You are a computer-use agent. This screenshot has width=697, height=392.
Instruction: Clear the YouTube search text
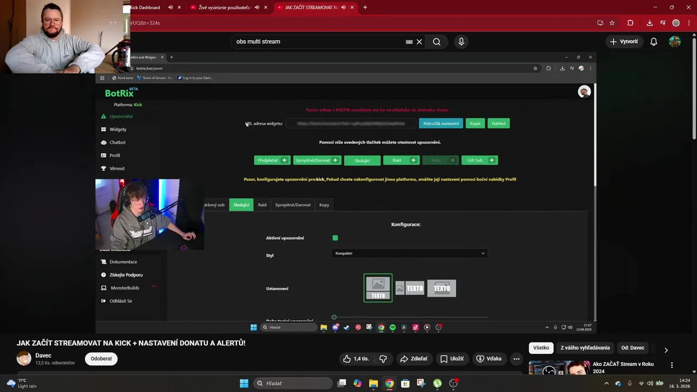click(x=419, y=42)
